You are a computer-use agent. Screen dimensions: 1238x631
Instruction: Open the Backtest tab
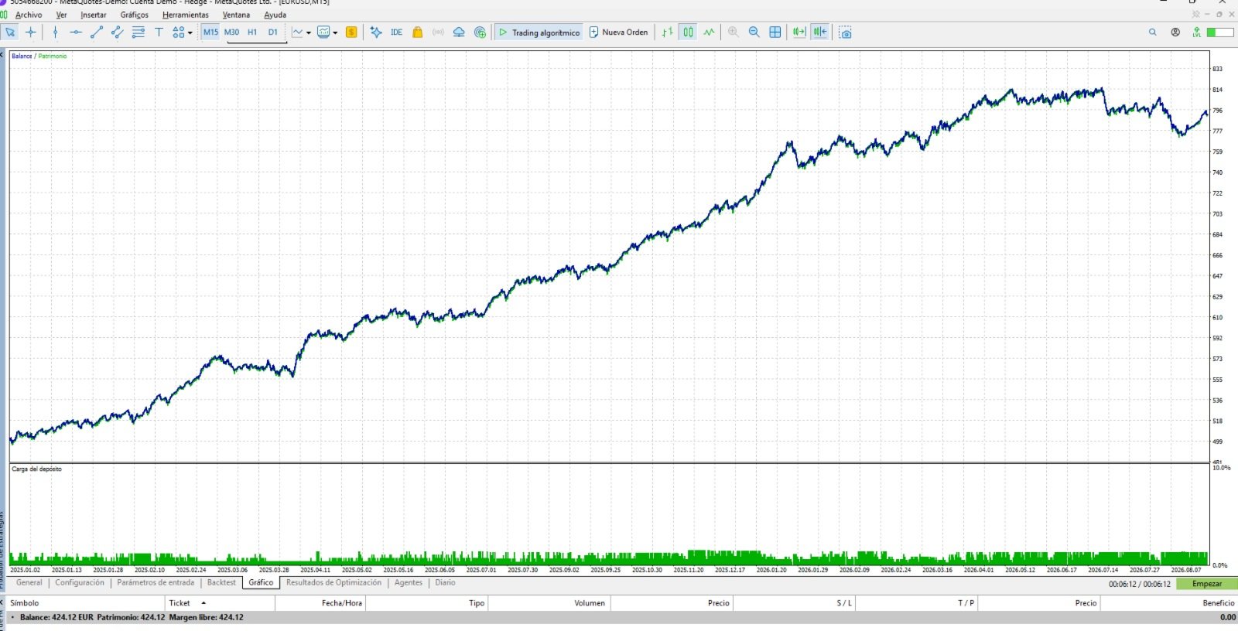(x=221, y=582)
